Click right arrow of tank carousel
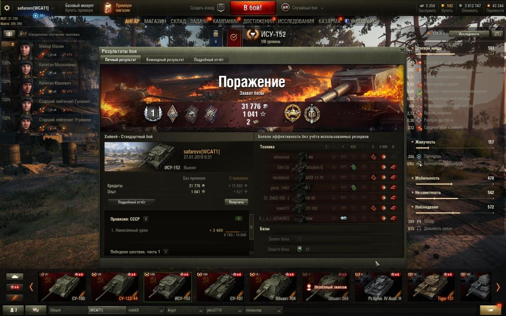The width and height of the screenshot is (506, 316). click(498, 287)
